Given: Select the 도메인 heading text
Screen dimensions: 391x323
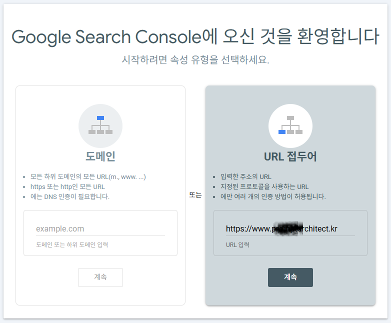Looking at the screenshot, I should pyautogui.click(x=100, y=156).
